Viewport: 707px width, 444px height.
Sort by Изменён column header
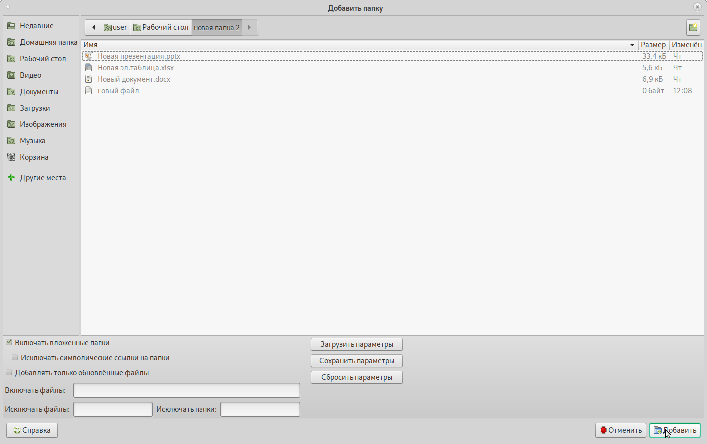pos(686,45)
